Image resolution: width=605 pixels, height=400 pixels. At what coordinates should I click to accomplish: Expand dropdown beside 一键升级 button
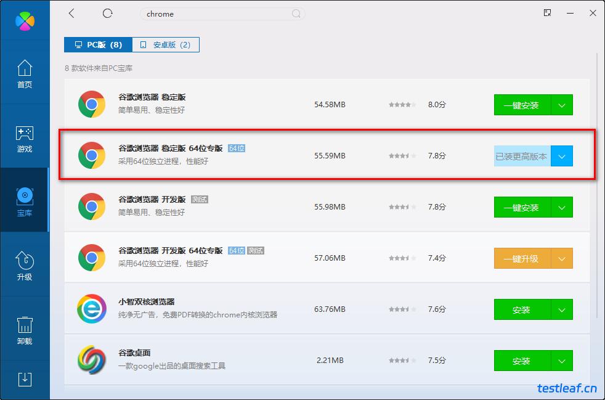562,259
